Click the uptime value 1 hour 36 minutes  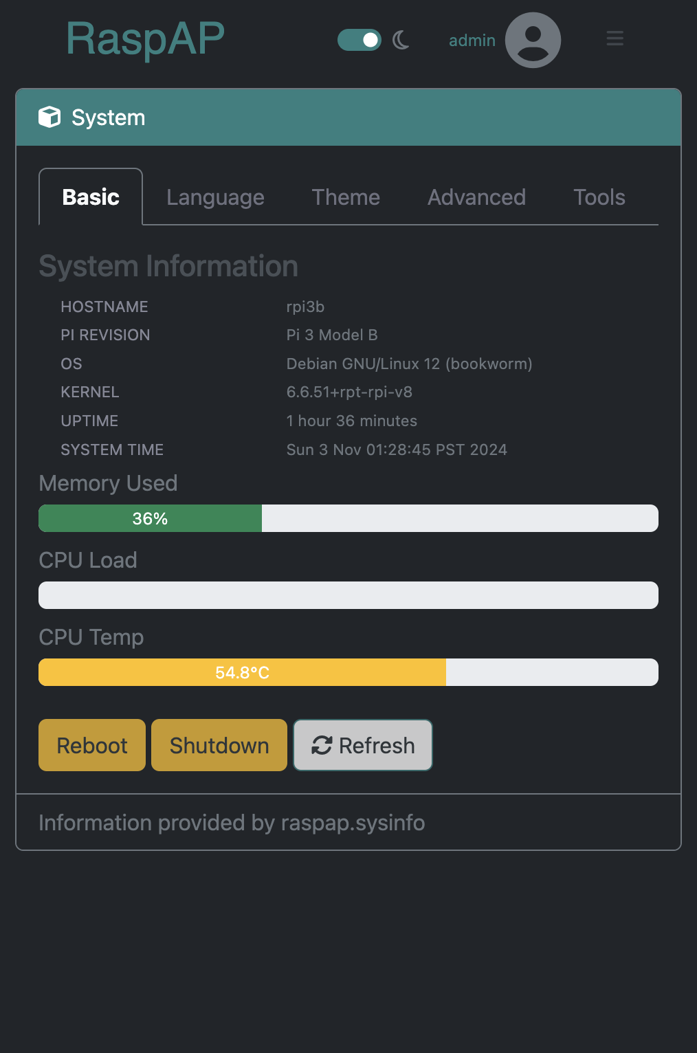coord(352,421)
